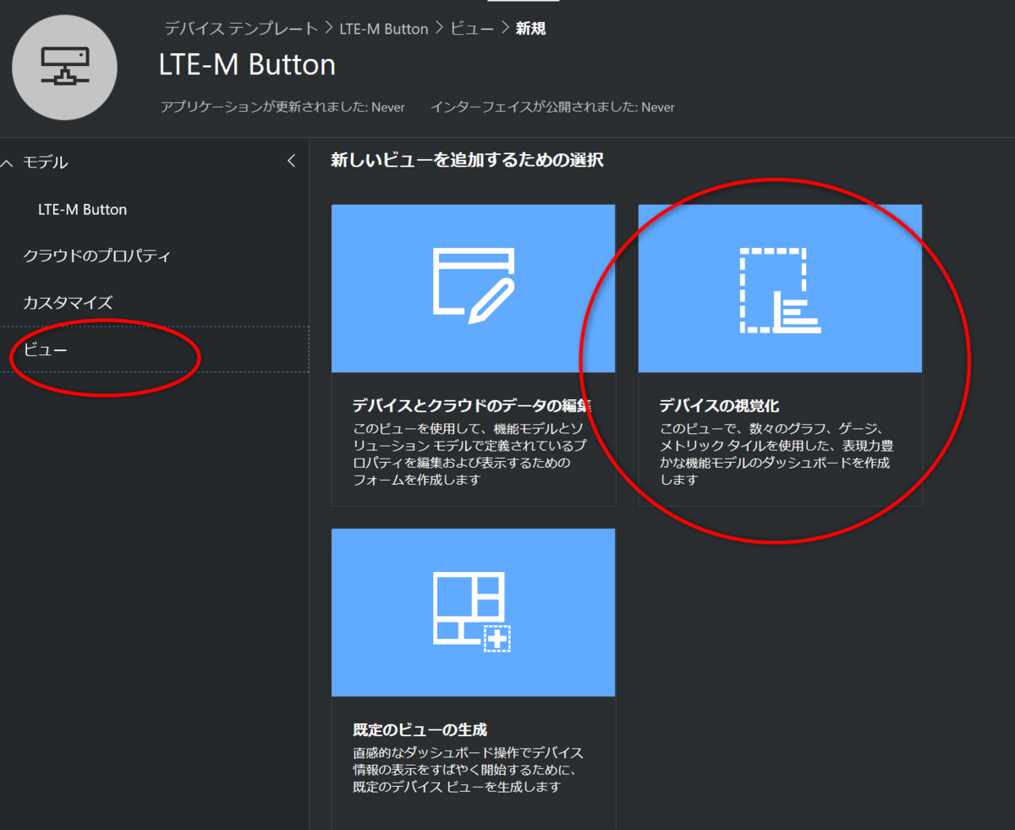Open the デバイス テンプレート breadcrumb link
This screenshot has height=830, width=1015.
[x=242, y=29]
